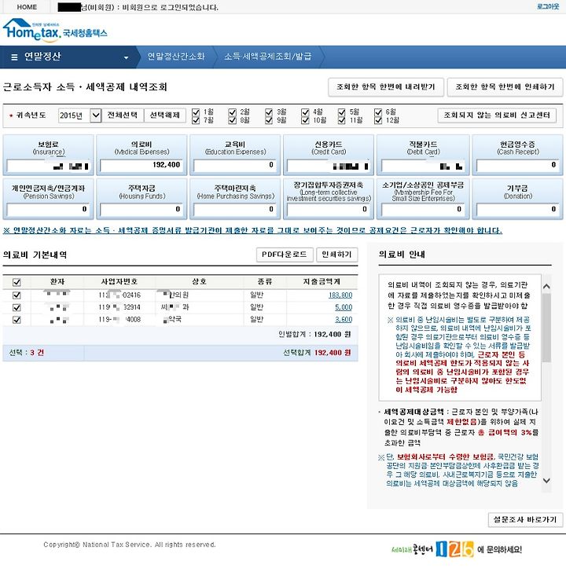Screen dimensions: 566x572
Task: Open the 3,600 amount link
Action: click(x=344, y=320)
